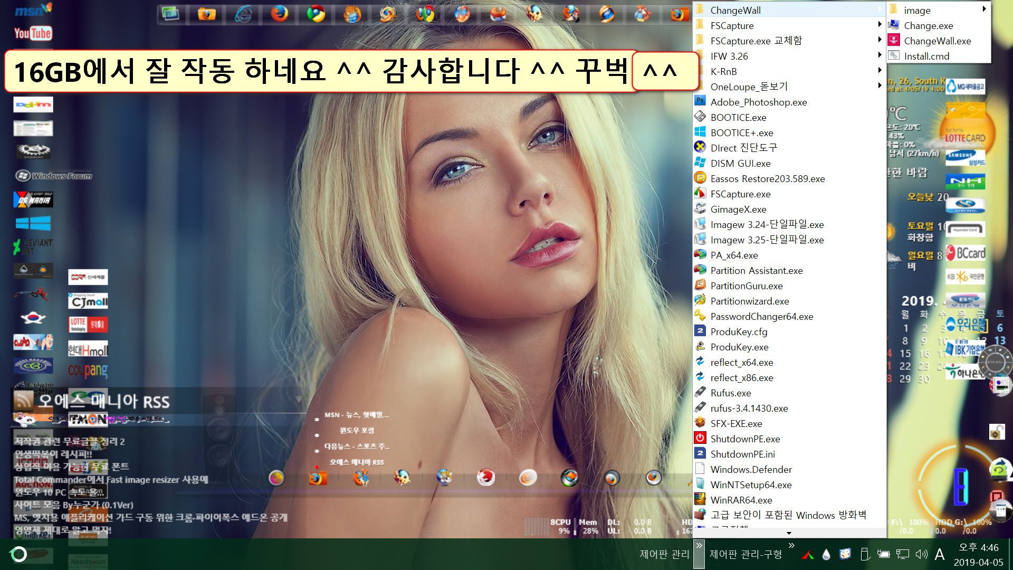Open the LOTTECARD widget icon

pyautogui.click(x=966, y=137)
